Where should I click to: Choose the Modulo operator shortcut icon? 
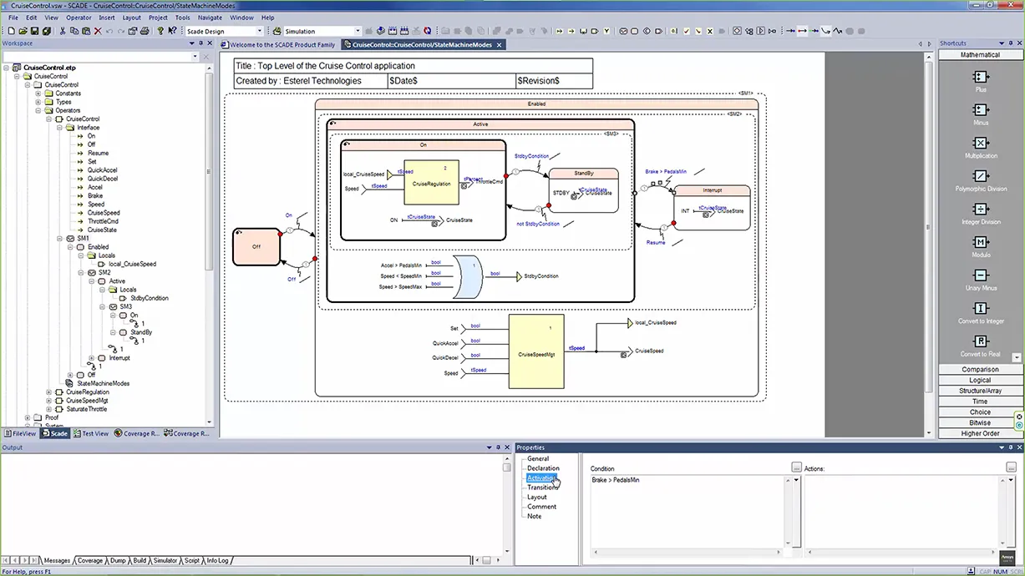click(x=980, y=242)
